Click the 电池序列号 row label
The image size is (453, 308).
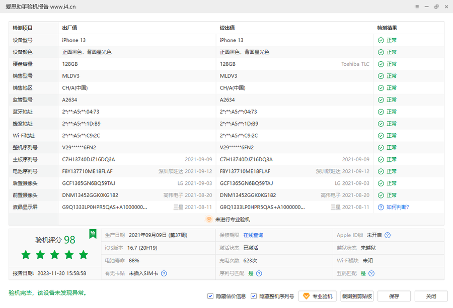pyautogui.click(x=25, y=171)
